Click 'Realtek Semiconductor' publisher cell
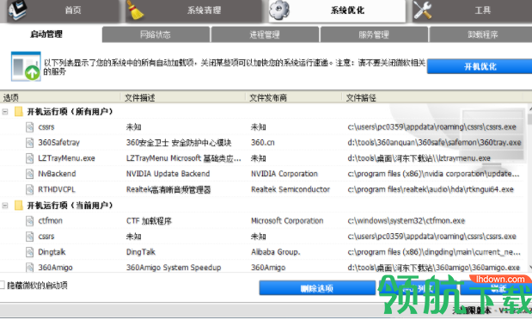532x320 pixels. click(290, 189)
